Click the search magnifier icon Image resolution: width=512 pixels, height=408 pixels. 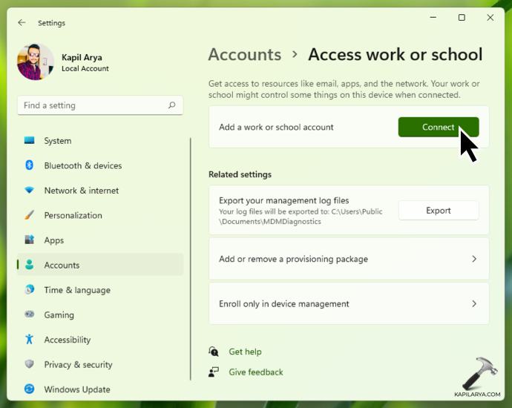point(171,105)
